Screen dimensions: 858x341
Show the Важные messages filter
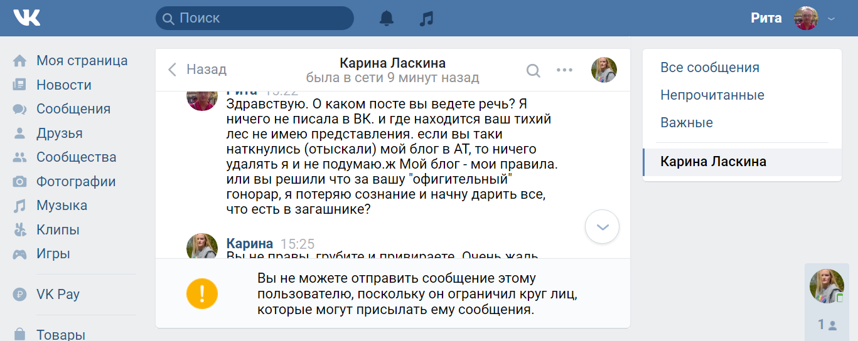[x=687, y=123]
